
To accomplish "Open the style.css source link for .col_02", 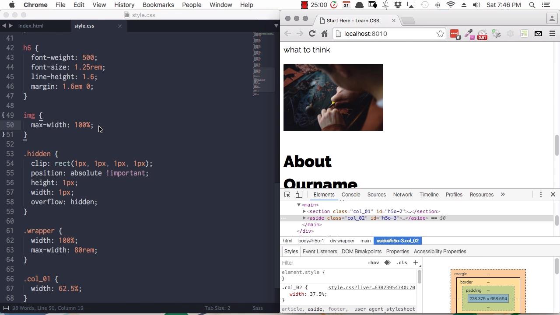I will [x=371, y=287].
